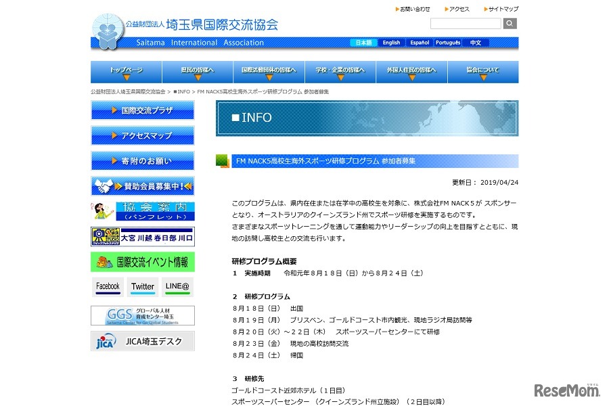Click the 国際交流イベント情報 green banner icon

point(142,263)
